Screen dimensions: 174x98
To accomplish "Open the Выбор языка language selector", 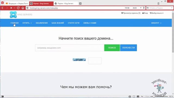I will click(157, 13).
